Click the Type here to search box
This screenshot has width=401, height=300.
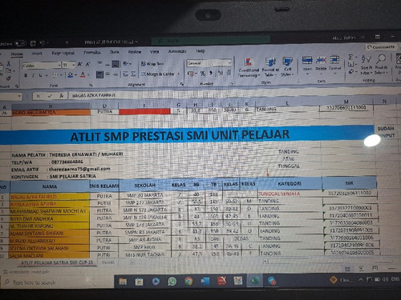58,282
